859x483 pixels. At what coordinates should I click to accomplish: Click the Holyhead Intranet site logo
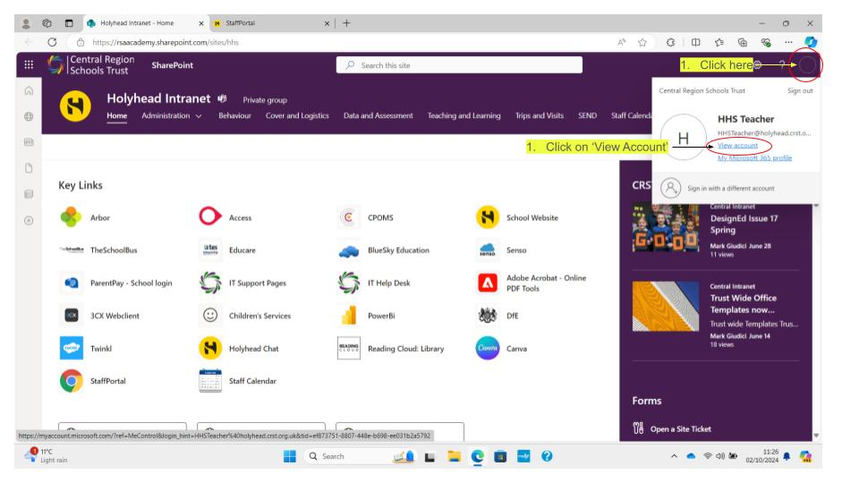coord(75,106)
